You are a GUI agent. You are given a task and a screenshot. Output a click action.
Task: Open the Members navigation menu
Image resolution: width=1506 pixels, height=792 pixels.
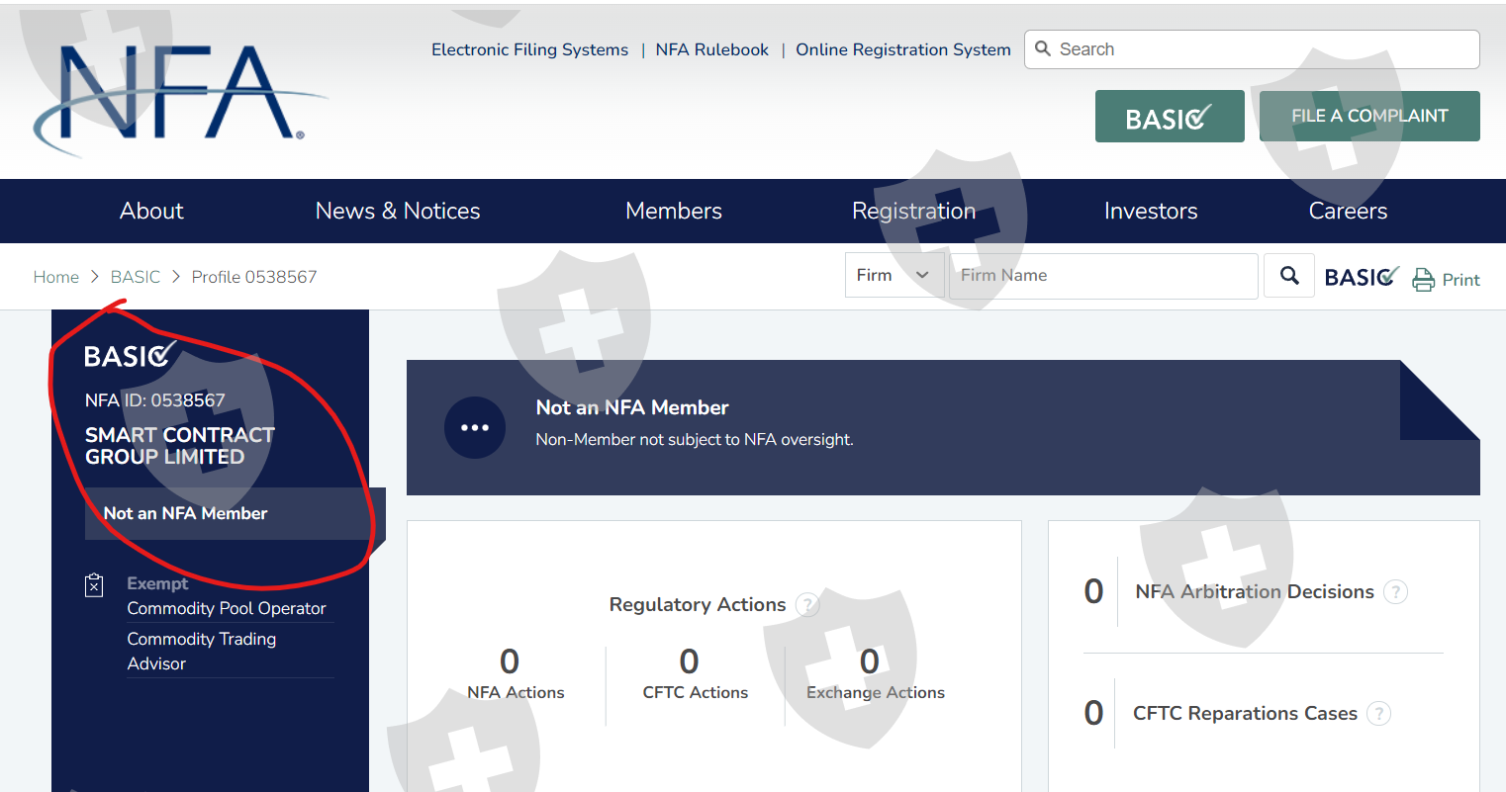click(674, 211)
